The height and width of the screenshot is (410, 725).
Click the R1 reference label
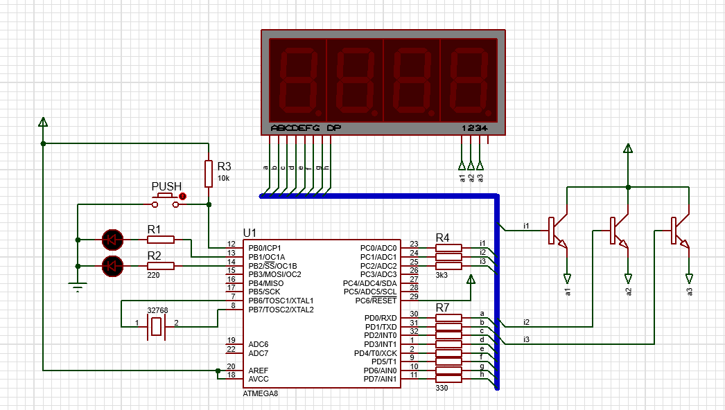[154, 229]
